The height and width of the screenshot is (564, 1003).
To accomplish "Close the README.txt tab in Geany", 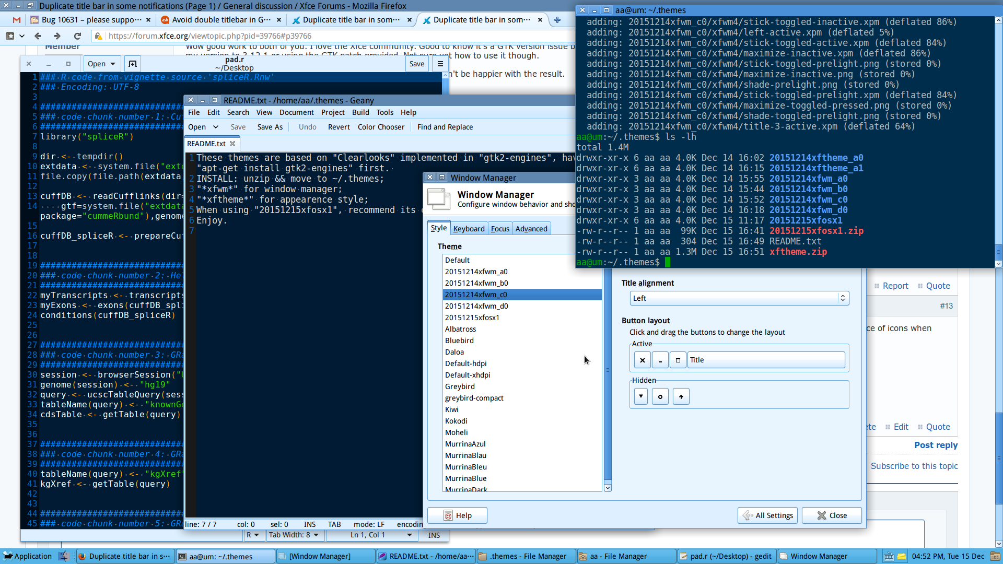I will pos(232,144).
